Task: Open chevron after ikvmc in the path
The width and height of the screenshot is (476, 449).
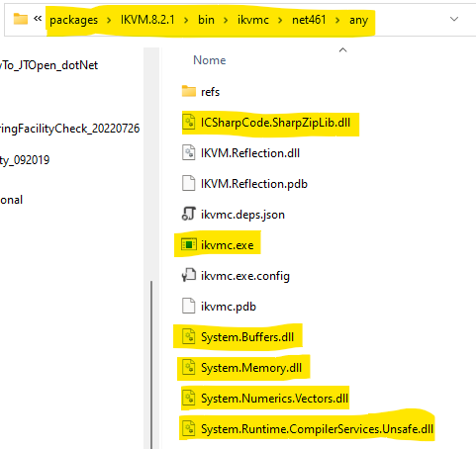Action: 280,21
